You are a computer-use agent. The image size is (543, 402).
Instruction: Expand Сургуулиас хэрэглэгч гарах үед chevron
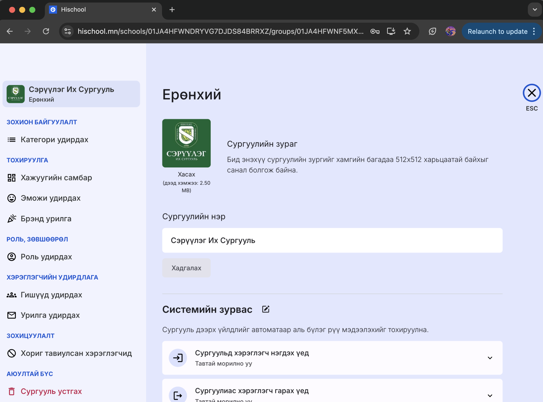490,395
